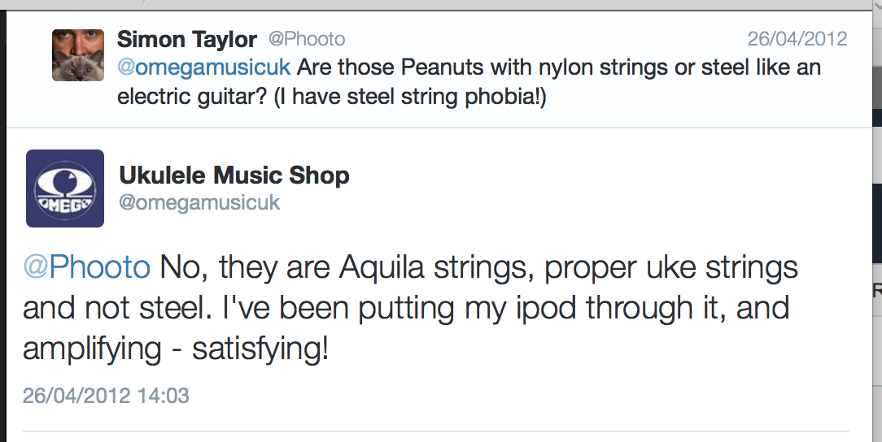Follow the @omegamusicuk mention in Simon's tweet
882x442 pixels.
(x=204, y=67)
